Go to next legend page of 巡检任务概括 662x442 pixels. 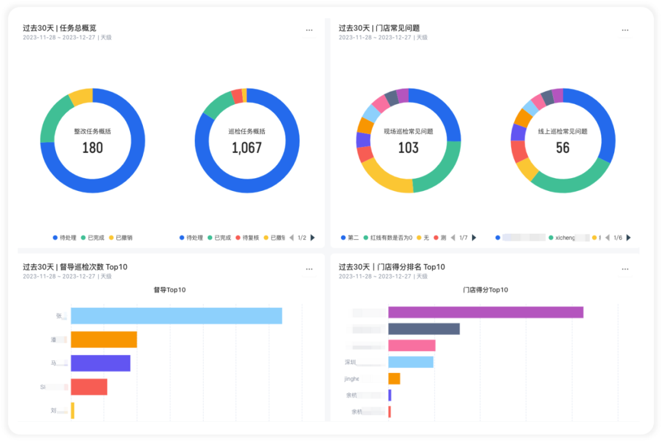pyautogui.click(x=313, y=238)
